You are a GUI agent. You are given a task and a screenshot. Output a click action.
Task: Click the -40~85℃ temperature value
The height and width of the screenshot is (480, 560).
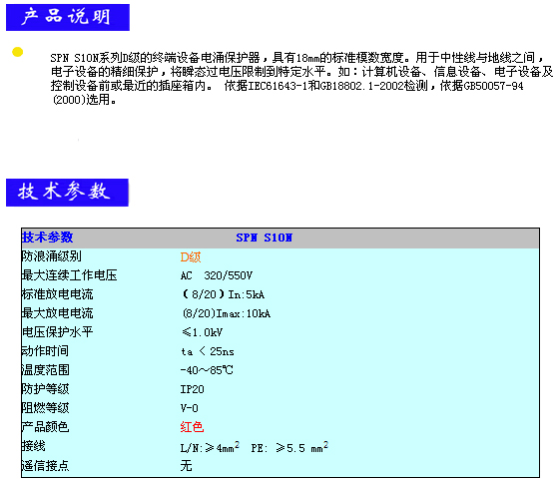pos(207,370)
